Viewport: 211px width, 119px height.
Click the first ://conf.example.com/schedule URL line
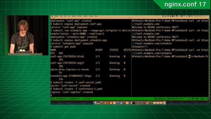(152, 43)
